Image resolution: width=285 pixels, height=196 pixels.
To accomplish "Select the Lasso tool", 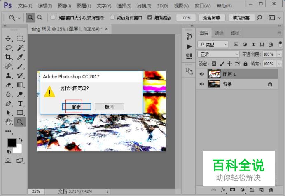I will (x=8, y=48).
